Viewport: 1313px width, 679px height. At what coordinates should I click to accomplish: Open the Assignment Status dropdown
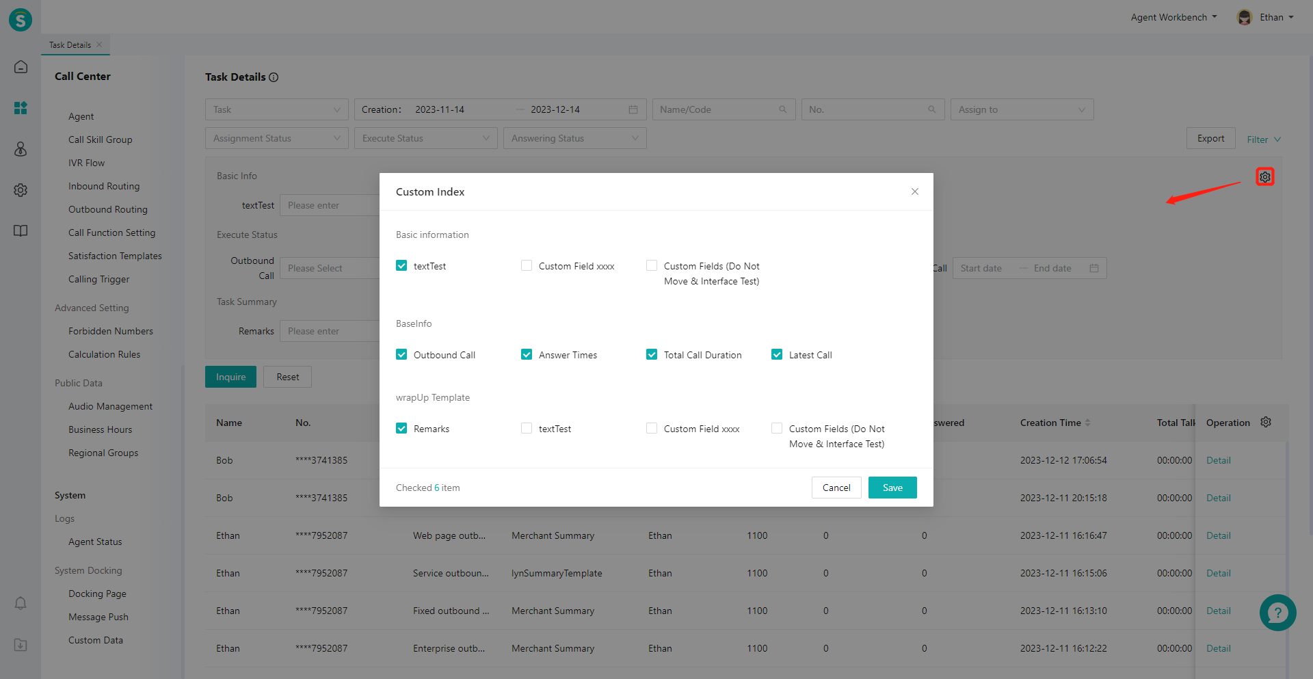click(277, 138)
